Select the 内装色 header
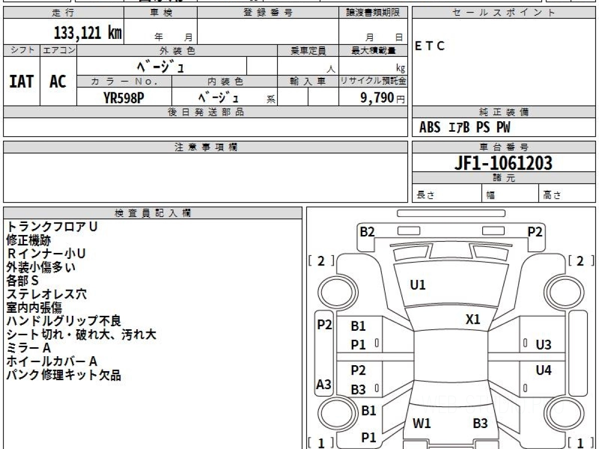 (225, 81)
